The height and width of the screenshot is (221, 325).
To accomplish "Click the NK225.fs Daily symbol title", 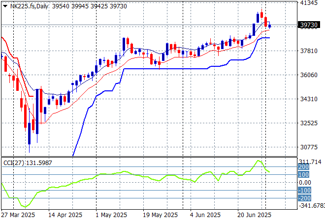I will pyautogui.click(x=29, y=6).
